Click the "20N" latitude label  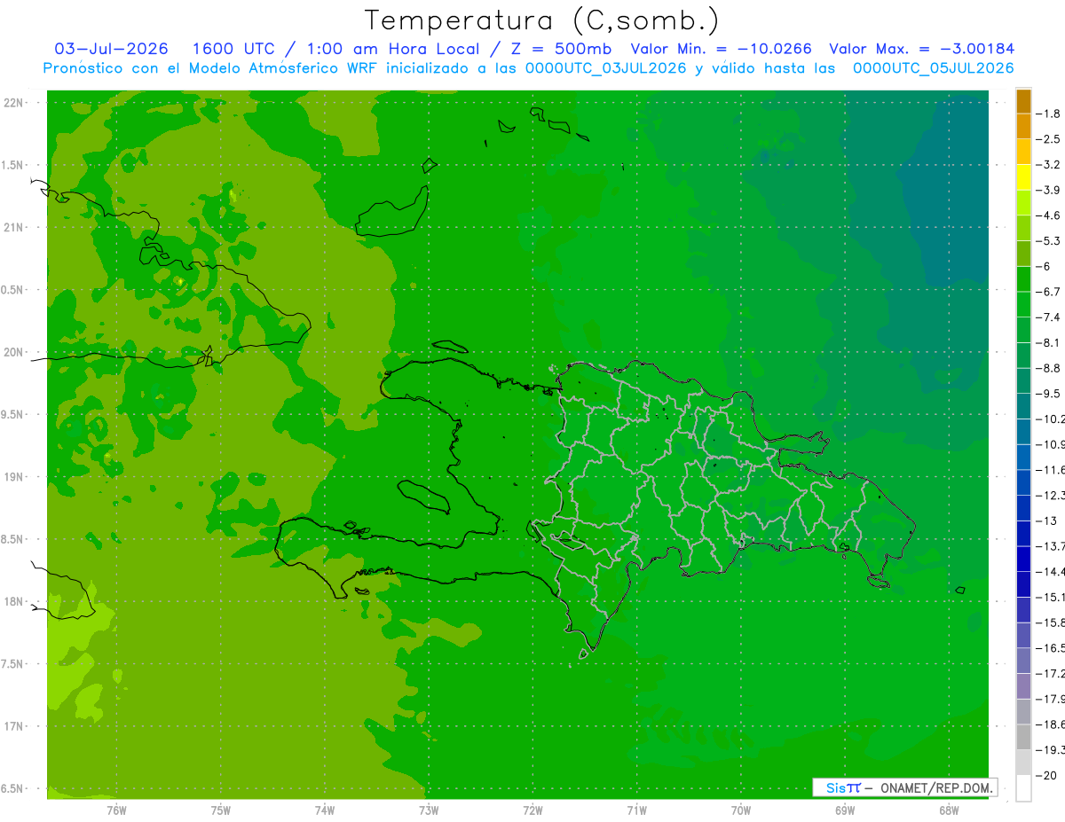point(14,352)
